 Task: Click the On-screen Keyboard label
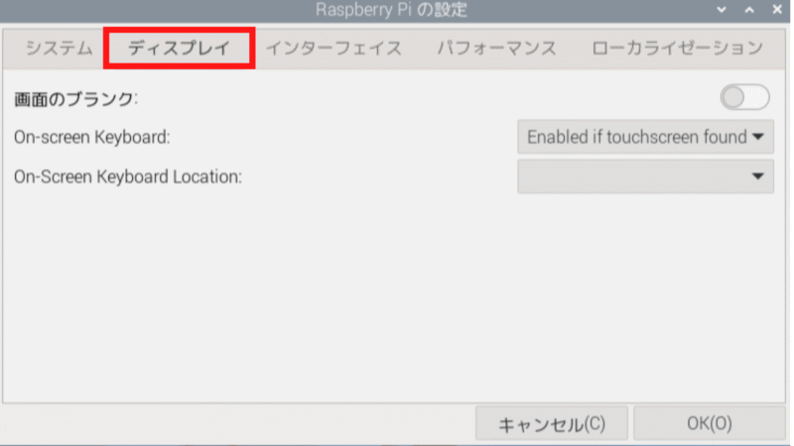pos(91,137)
